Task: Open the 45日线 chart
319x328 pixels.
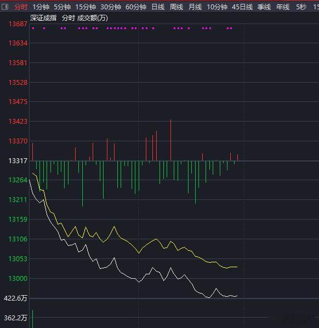Action: [242, 7]
